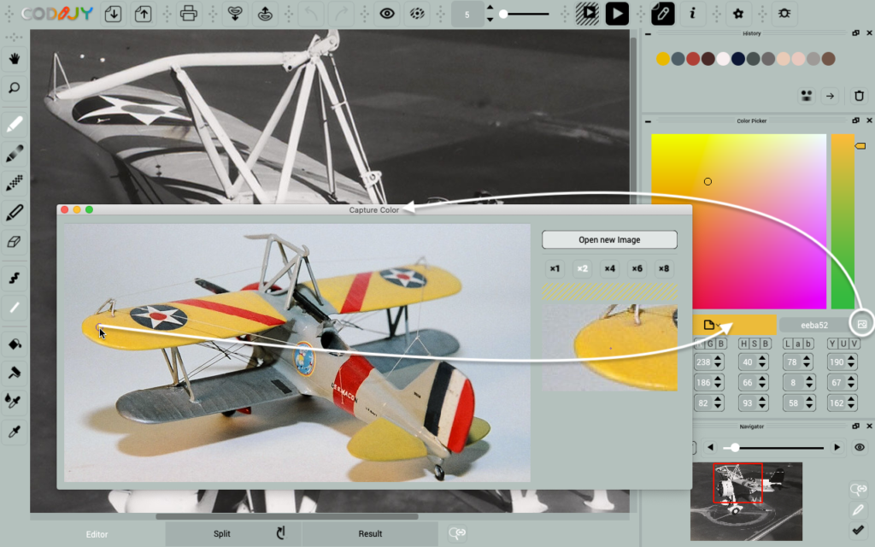Image resolution: width=875 pixels, height=547 pixels.
Task: Click the ×4 zoom button in Capture Color
Action: tap(608, 268)
